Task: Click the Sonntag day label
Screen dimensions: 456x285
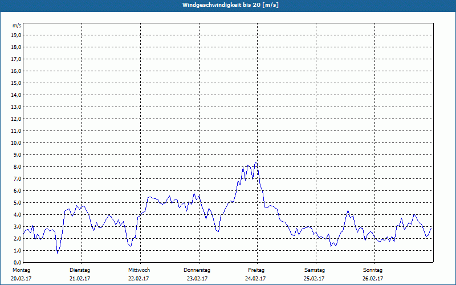Action: (x=373, y=270)
